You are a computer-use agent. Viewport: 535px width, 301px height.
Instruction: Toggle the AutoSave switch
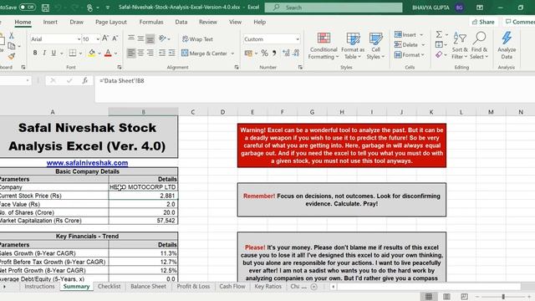click(x=27, y=8)
